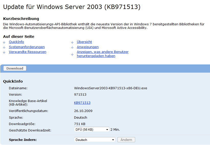Follow the Anweisungen link
This screenshot has height=145, width=210.
pyautogui.click(x=88, y=47)
